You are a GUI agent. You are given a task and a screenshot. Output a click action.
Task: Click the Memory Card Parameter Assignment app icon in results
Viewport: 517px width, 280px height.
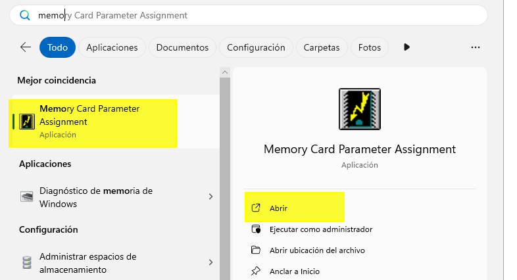27,122
